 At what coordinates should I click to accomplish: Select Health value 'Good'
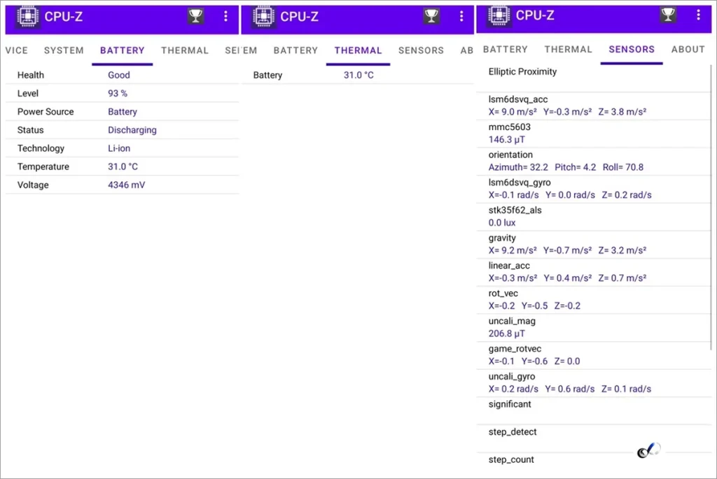[x=119, y=75]
